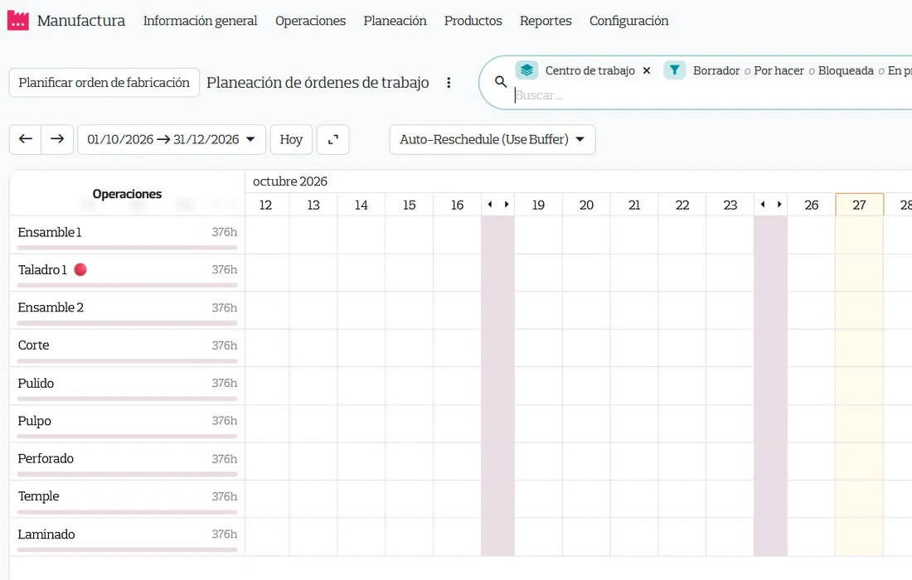The width and height of the screenshot is (912, 580).
Task: Click the Centro de trabajo group-by layers icon
Action: click(x=527, y=70)
